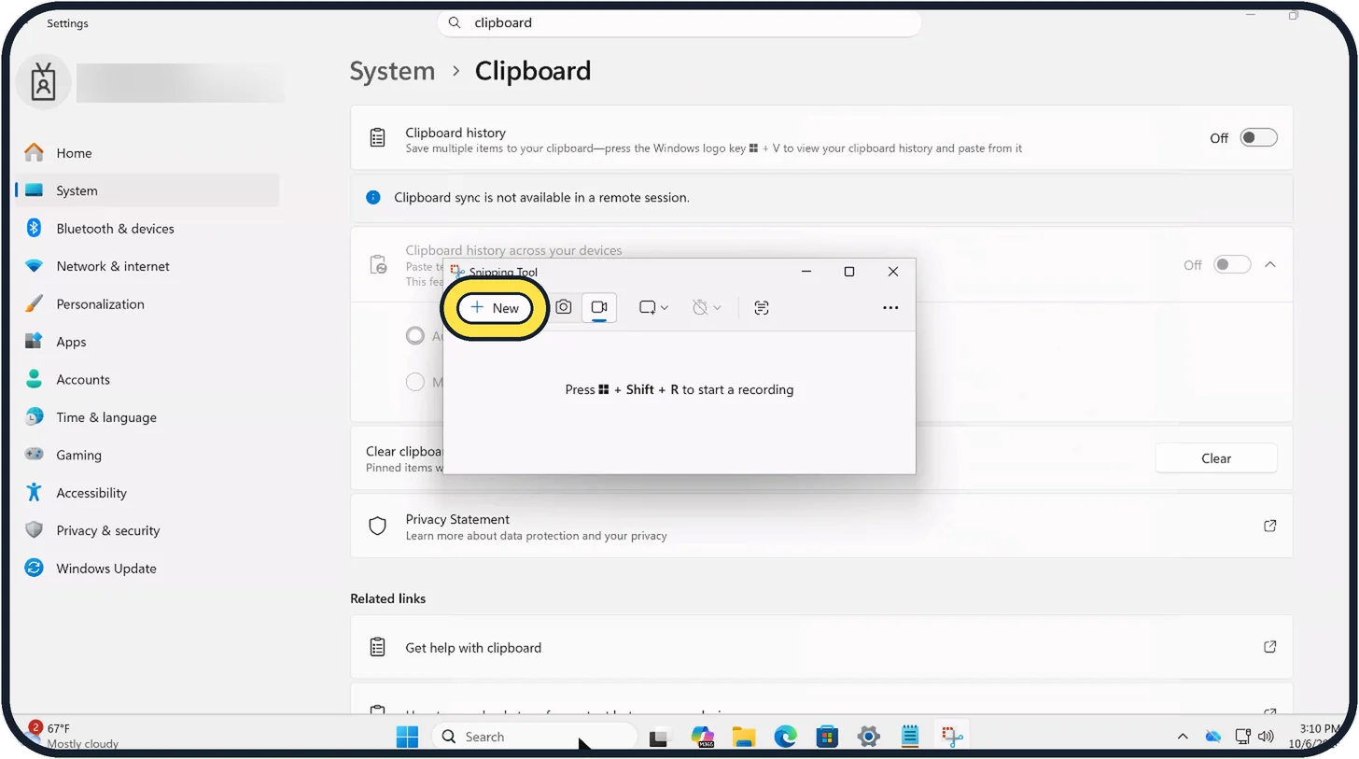Select the snip (camera) mode in Snipping Tool
Viewport: 1359px width, 759px height.
click(564, 307)
